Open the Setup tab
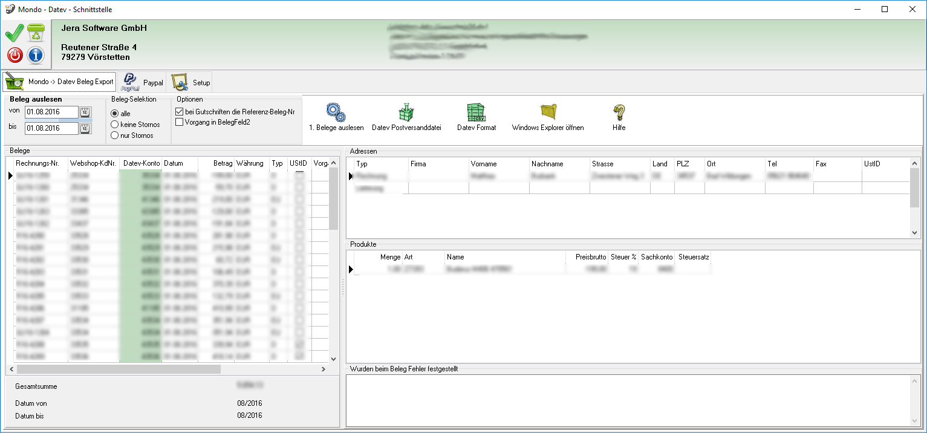Screen dimensions: 927x433 [x=191, y=82]
